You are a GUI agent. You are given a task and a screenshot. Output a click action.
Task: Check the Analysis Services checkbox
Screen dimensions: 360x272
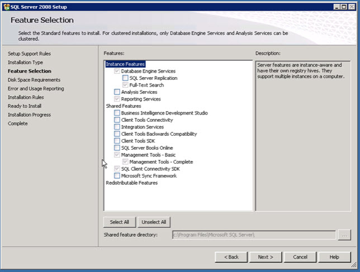pyautogui.click(x=117, y=92)
